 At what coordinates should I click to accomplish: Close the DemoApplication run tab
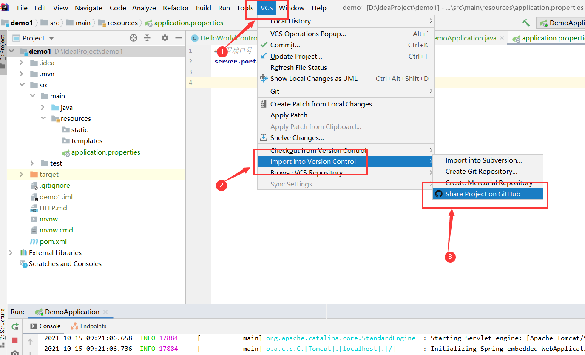pyautogui.click(x=105, y=312)
